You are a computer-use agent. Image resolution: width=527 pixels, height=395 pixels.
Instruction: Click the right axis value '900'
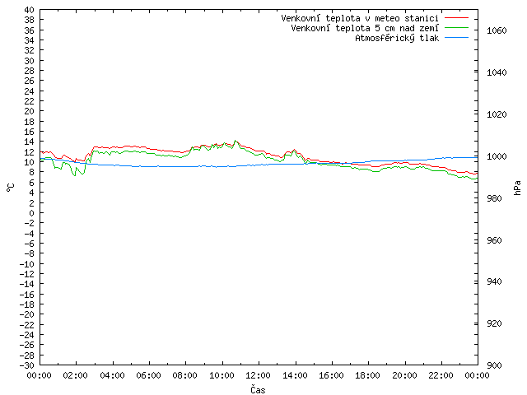494,365
